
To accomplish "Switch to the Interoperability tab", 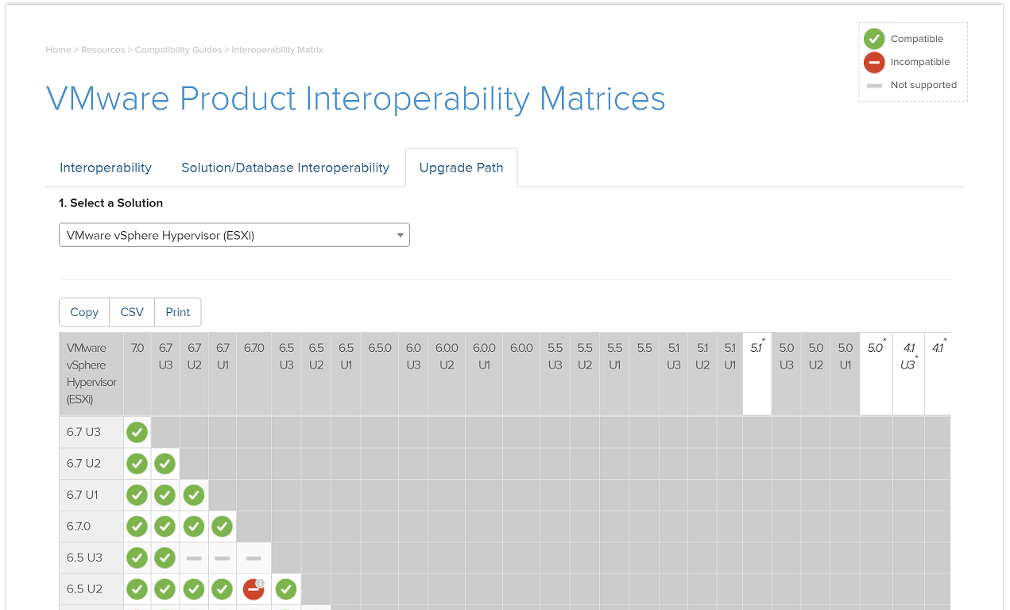I will [x=106, y=168].
